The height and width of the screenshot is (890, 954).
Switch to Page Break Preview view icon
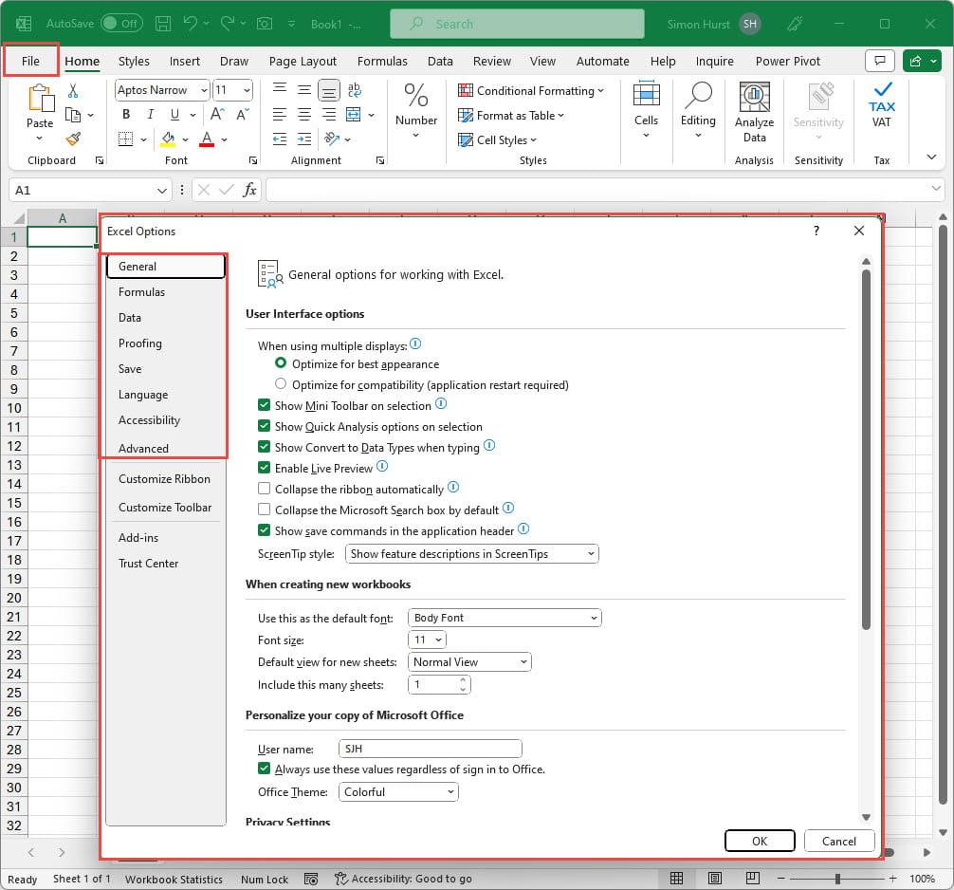(754, 879)
